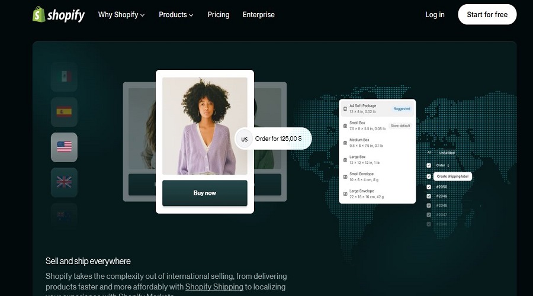Select the Large Envelope package row
This screenshot has width=533, height=296.
(377, 194)
